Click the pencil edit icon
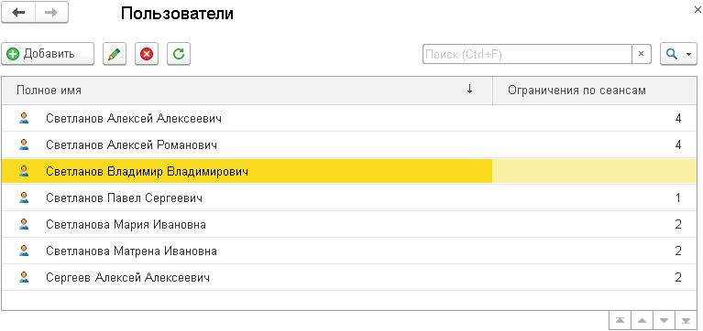 point(115,54)
